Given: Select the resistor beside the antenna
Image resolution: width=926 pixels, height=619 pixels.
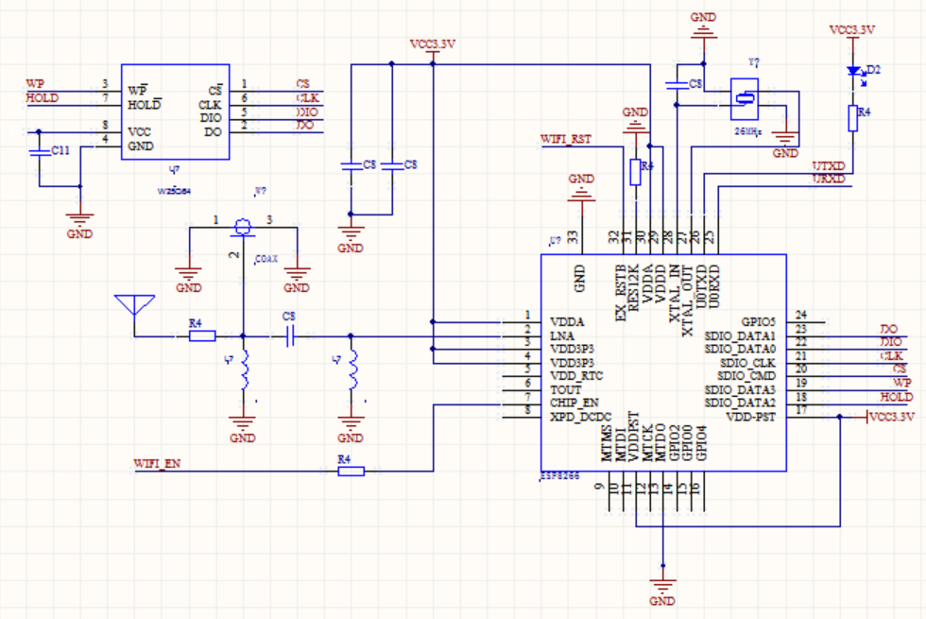Looking at the screenshot, I should 201,335.
